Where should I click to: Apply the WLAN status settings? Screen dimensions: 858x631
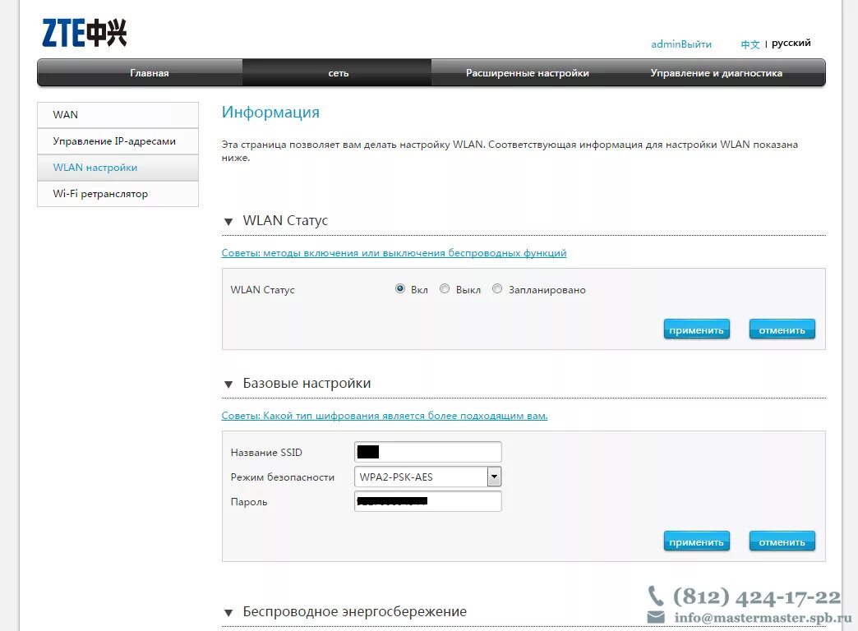click(696, 329)
